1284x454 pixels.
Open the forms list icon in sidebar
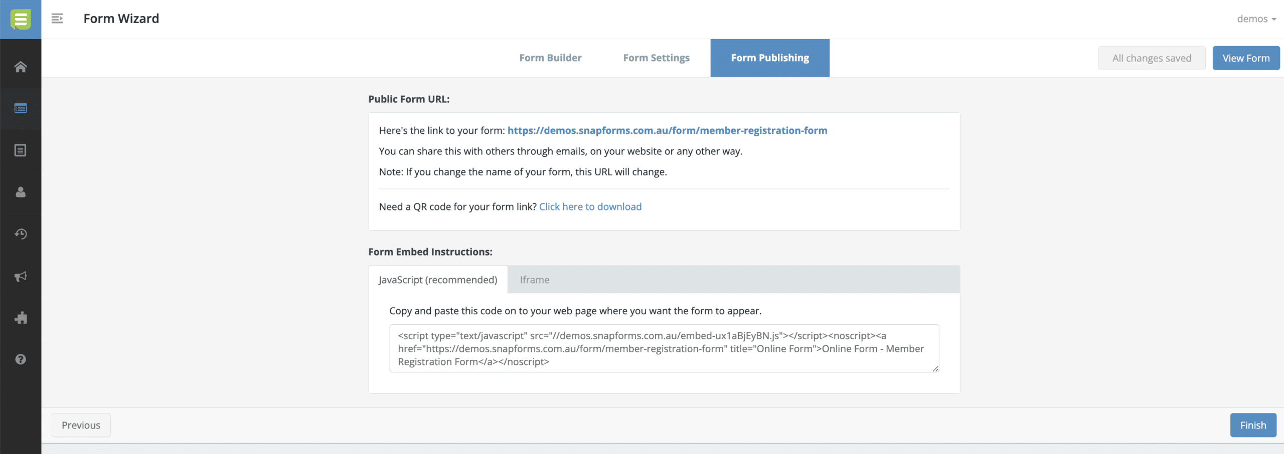pyautogui.click(x=21, y=108)
